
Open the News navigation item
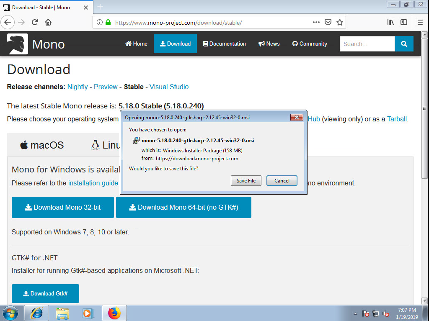pos(269,44)
